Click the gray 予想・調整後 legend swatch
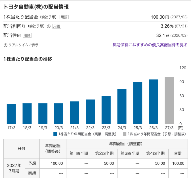 pyautogui.click(x=125, y=134)
